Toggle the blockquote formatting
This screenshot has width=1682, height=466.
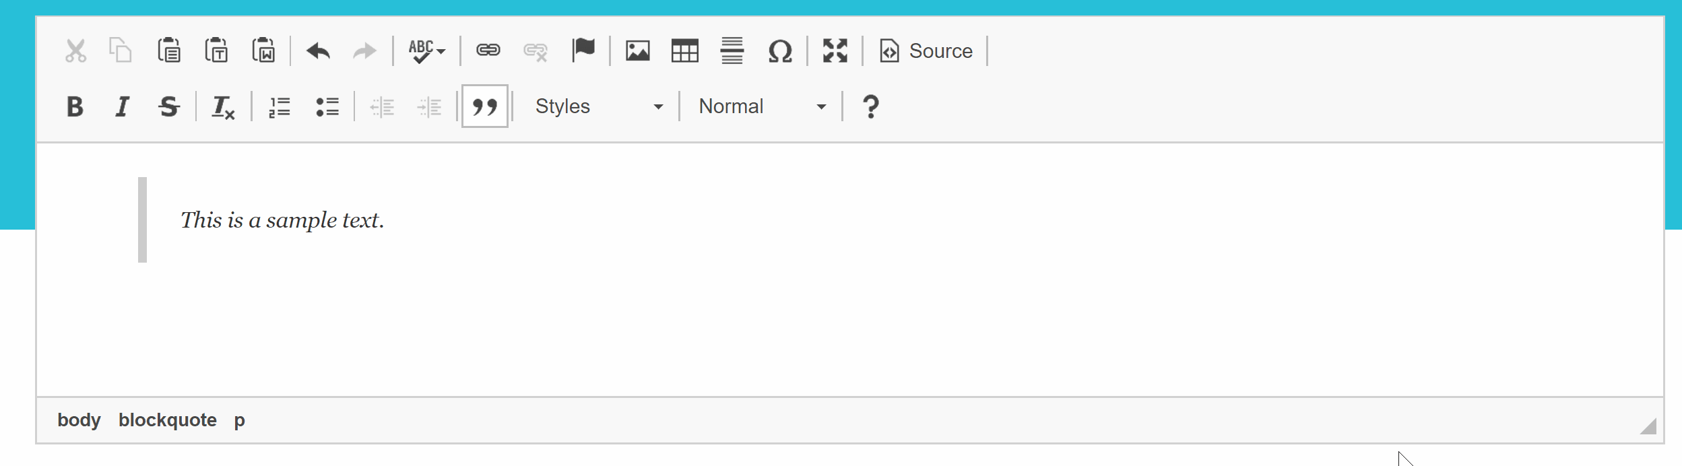(x=485, y=106)
